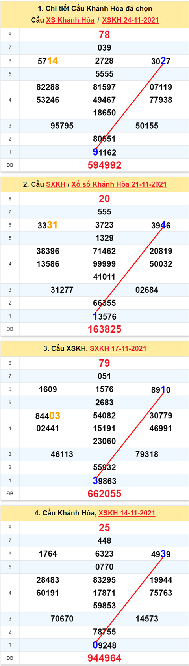Click prize six number 5714
This screenshot has height=666, width=189.
point(48,61)
